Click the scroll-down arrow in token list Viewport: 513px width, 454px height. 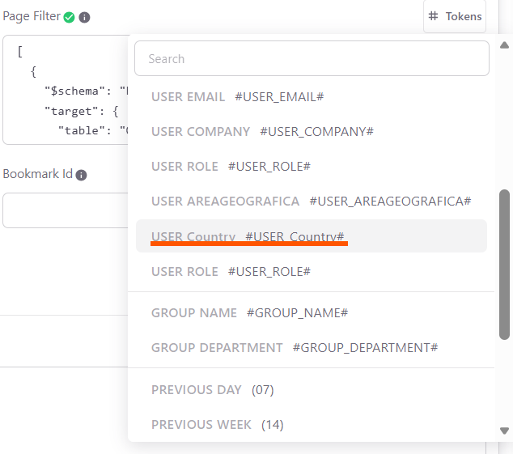point(505,431)
